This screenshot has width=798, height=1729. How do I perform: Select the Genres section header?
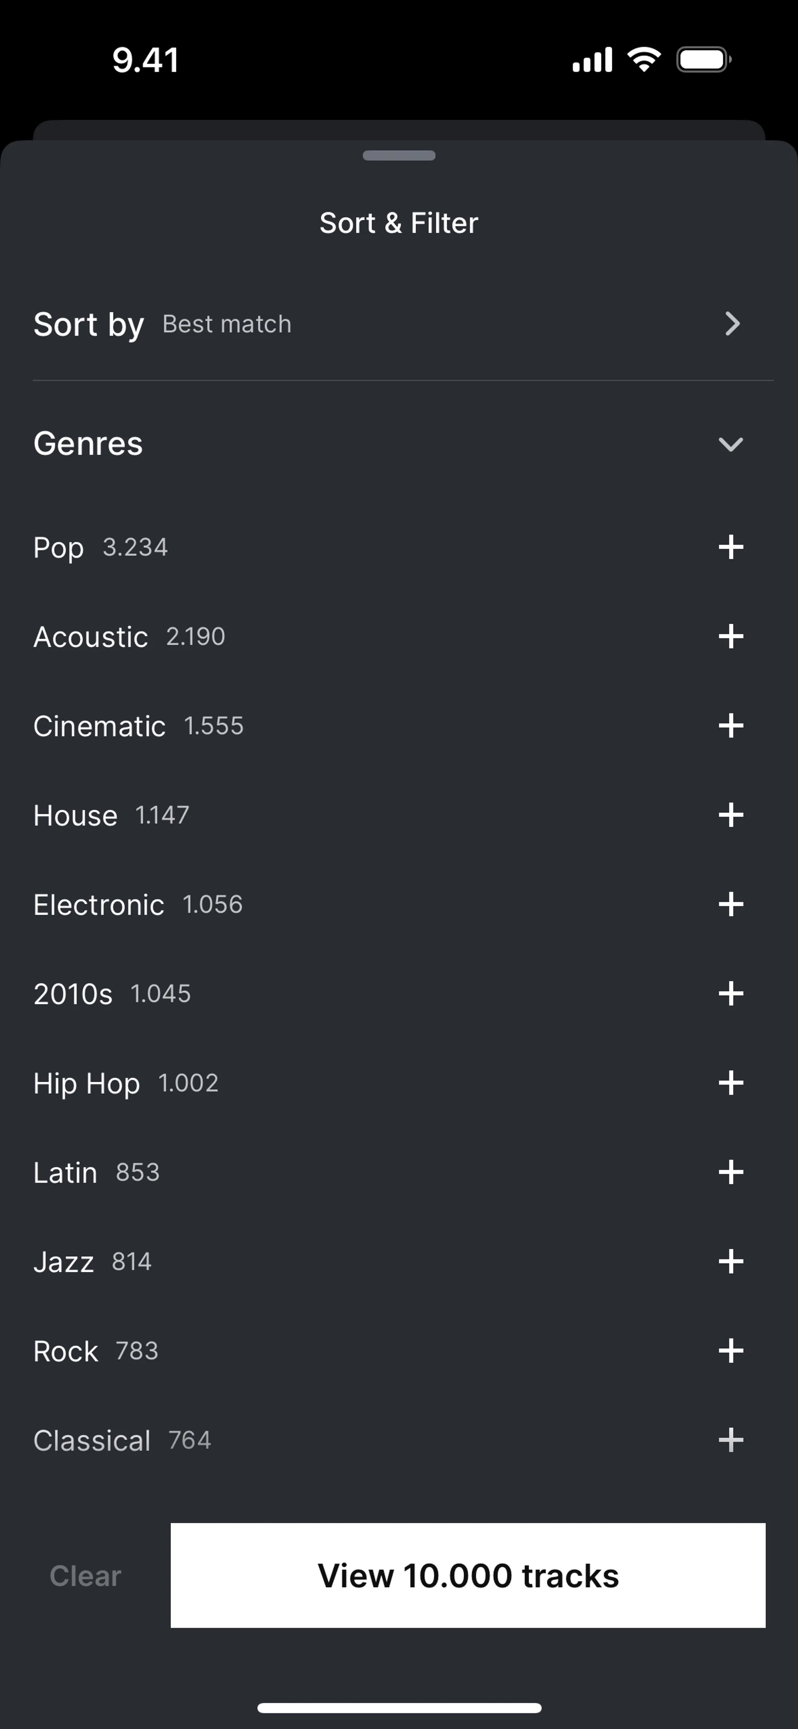[x=88, y=444]
